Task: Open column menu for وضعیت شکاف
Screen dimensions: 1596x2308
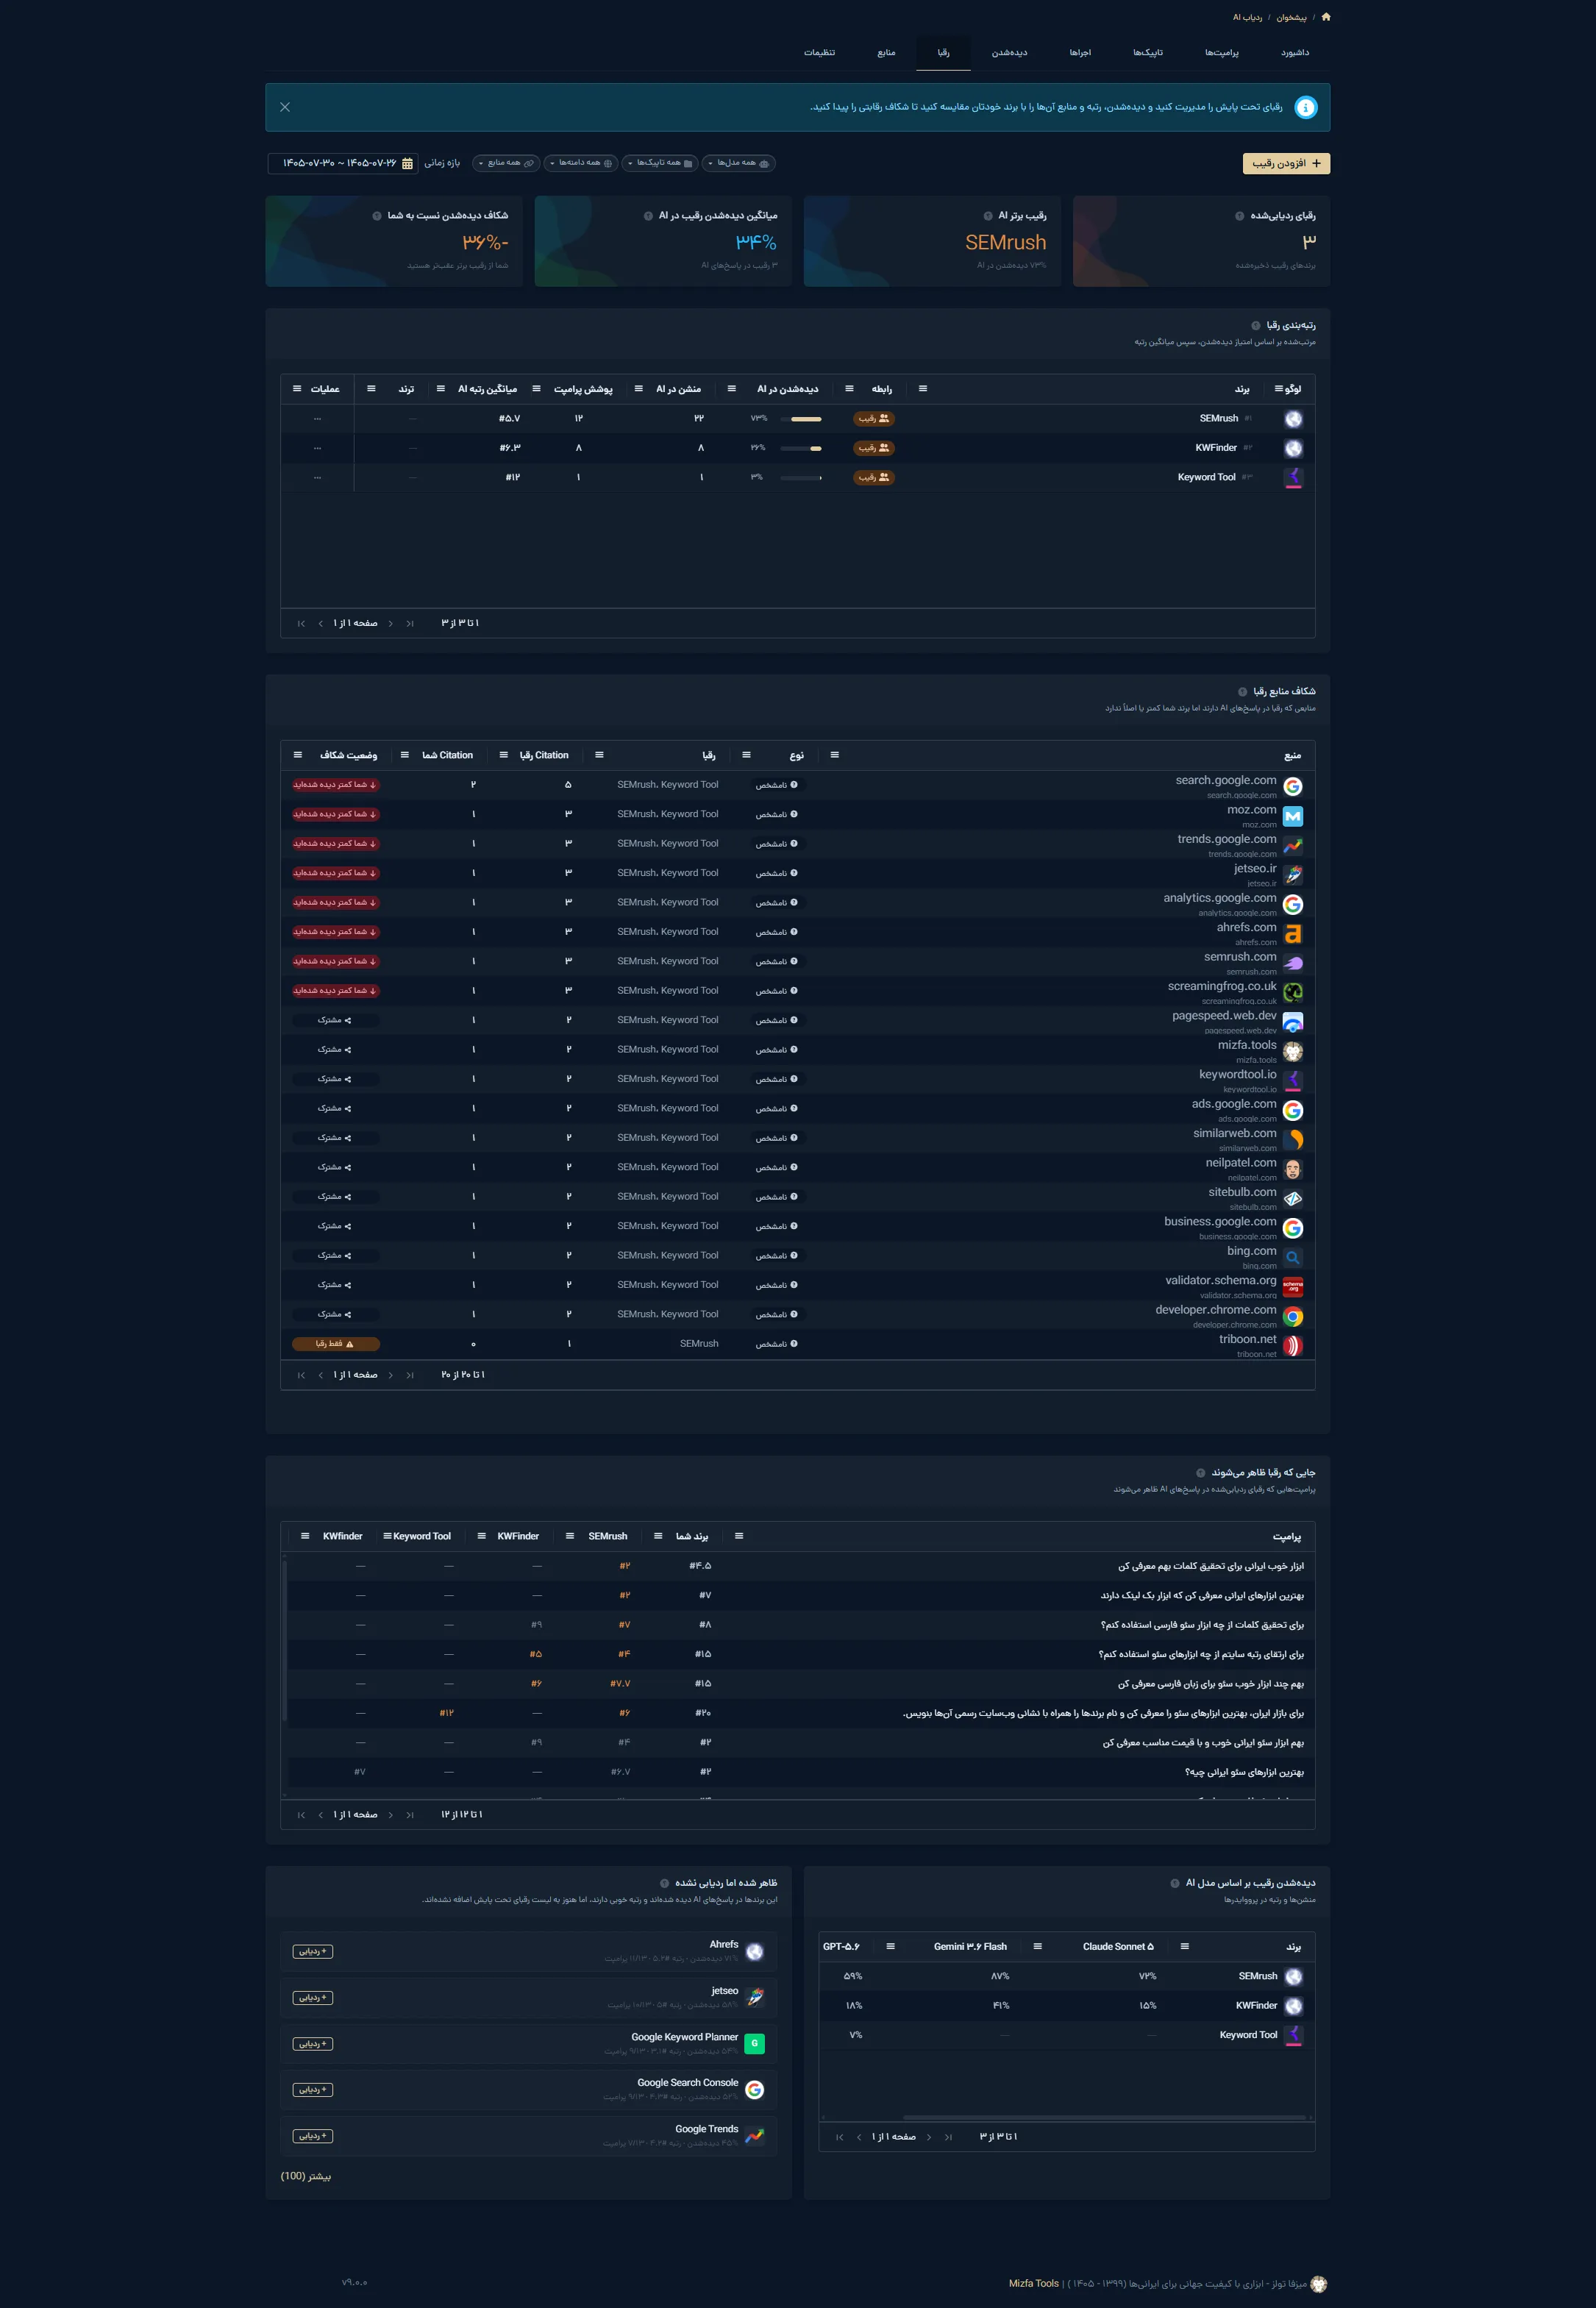Action: (x=298, y=755)
